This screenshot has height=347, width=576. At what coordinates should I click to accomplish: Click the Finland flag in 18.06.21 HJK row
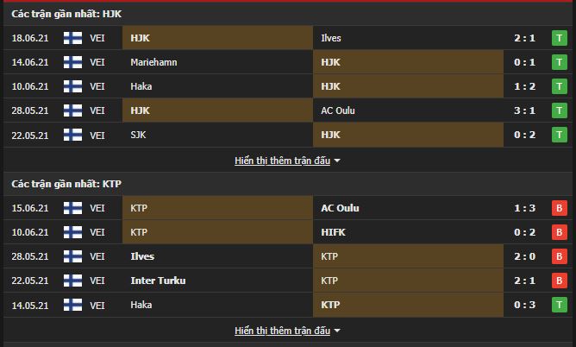pyautogui.click(x=72, y=38)
